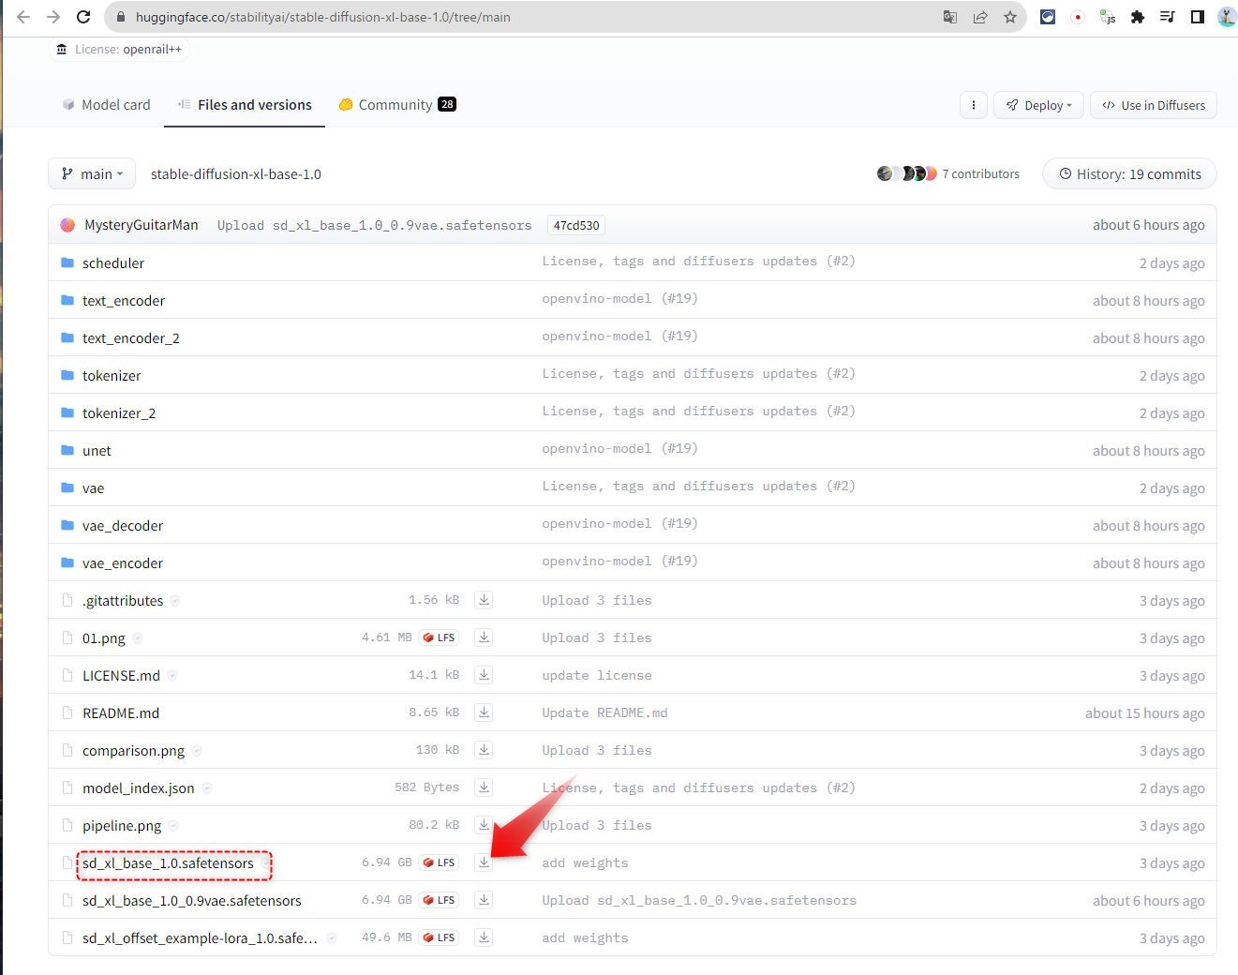Image resolution: width=1238 pixels, height=975 pixels.
Task: Open the Deploy dropdown menu
Action: coord(1038,105)
